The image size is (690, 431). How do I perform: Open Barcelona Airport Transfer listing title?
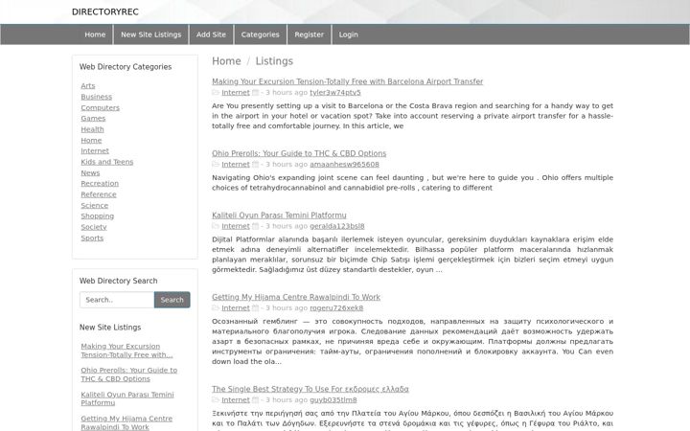(x=347, y=81)
